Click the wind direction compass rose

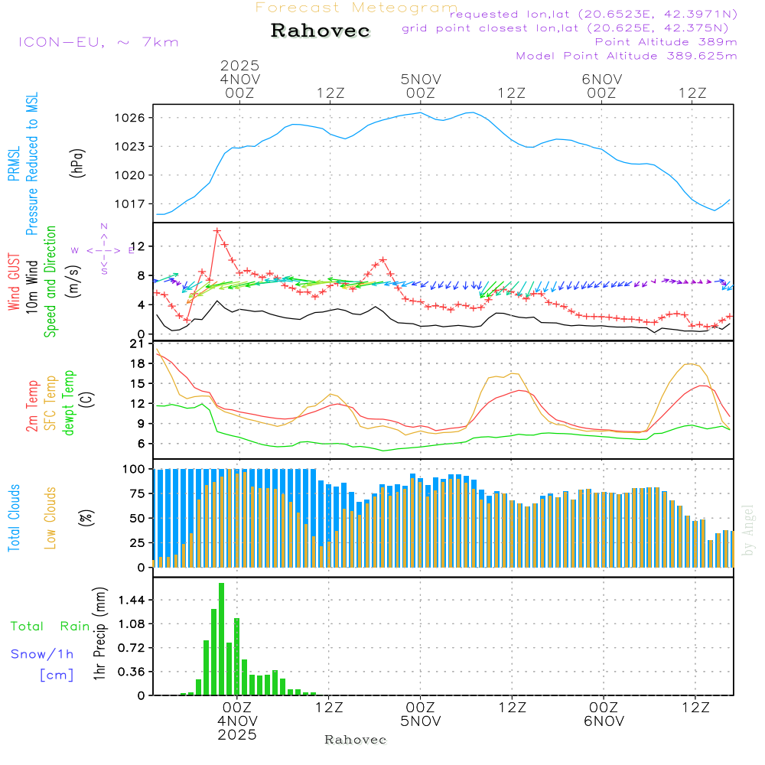104,249
